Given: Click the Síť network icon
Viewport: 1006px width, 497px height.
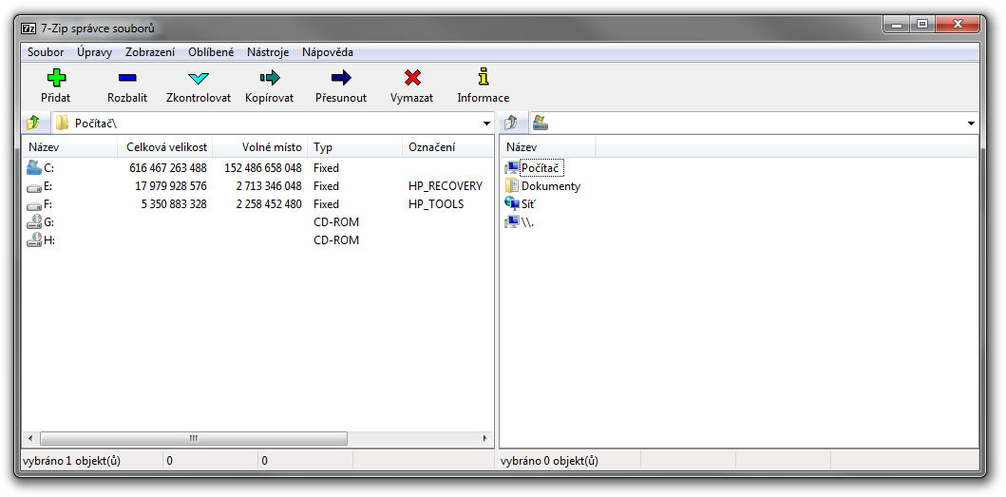Looking at the screenshot, I should pos(511,204).
